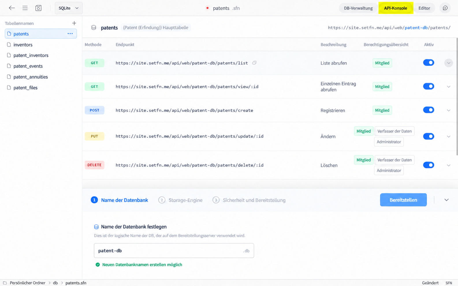458x286 pixels.
Task: Click the endpoint list vertical scrollbar
Action: [x=457, y=97]
